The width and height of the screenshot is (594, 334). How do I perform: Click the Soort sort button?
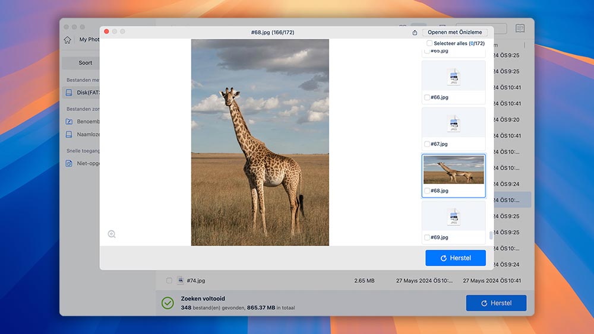pyautogui.click(x=85, y=63)
